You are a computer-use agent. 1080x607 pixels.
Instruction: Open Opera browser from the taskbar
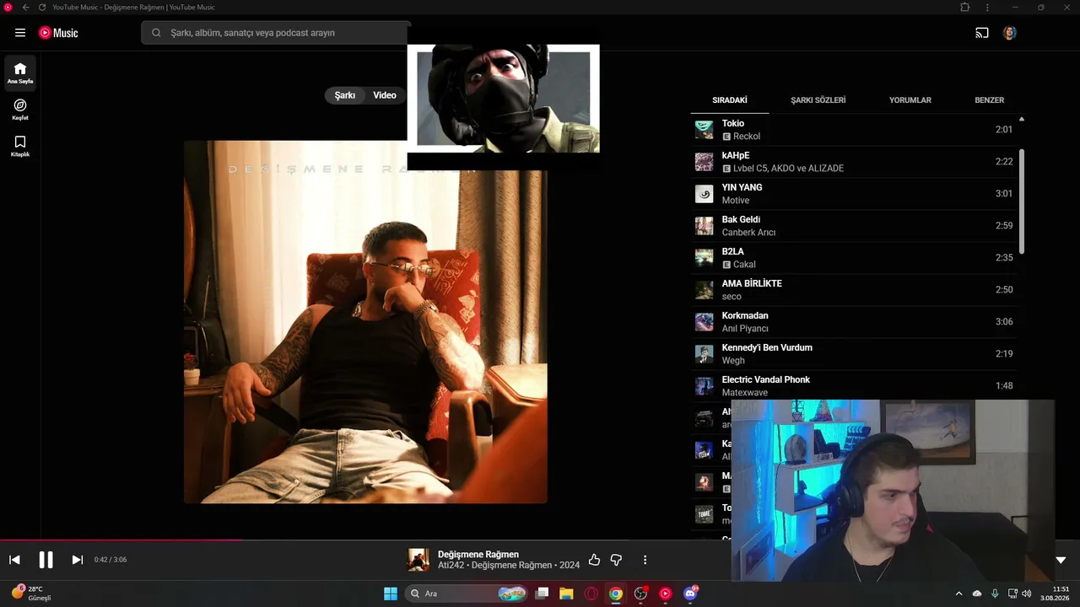tap(591, 594)
